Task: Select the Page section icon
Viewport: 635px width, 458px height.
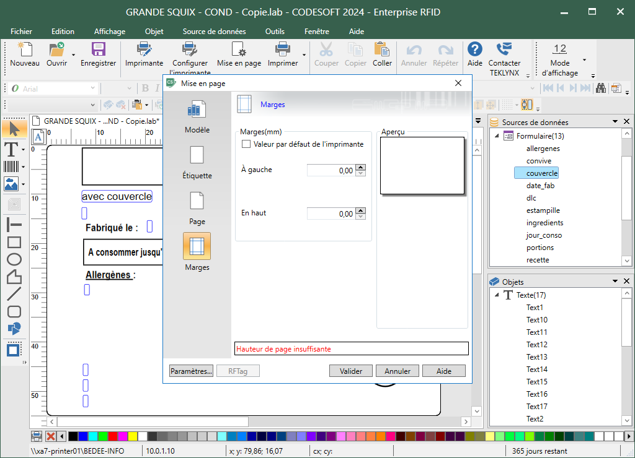Action: (197, 201)
